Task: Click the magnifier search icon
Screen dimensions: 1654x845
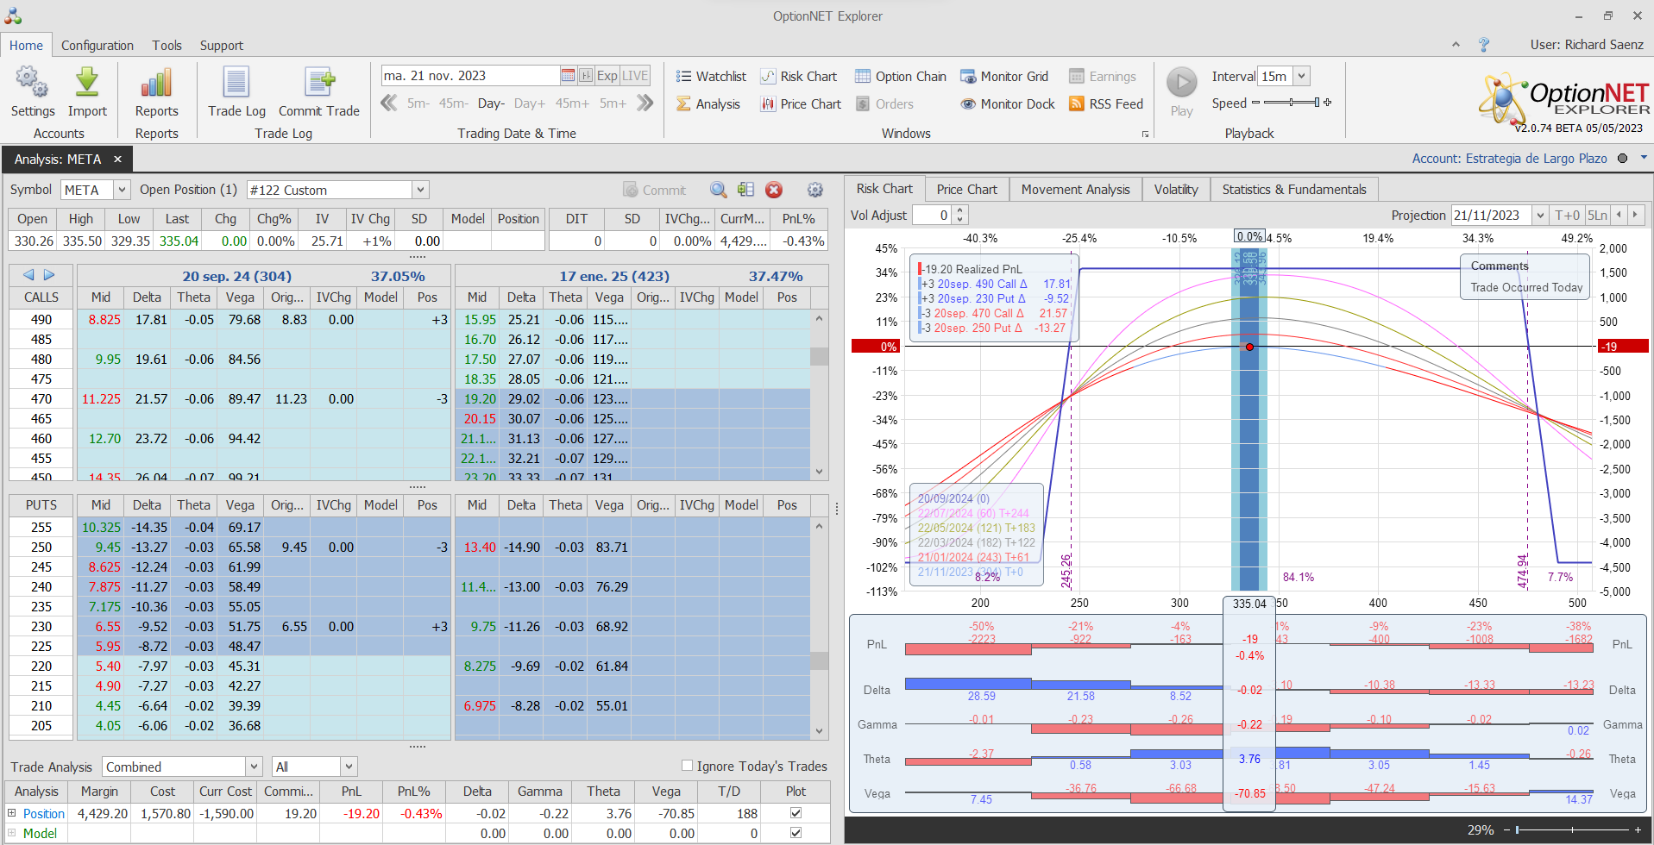Action: (718, 190)
